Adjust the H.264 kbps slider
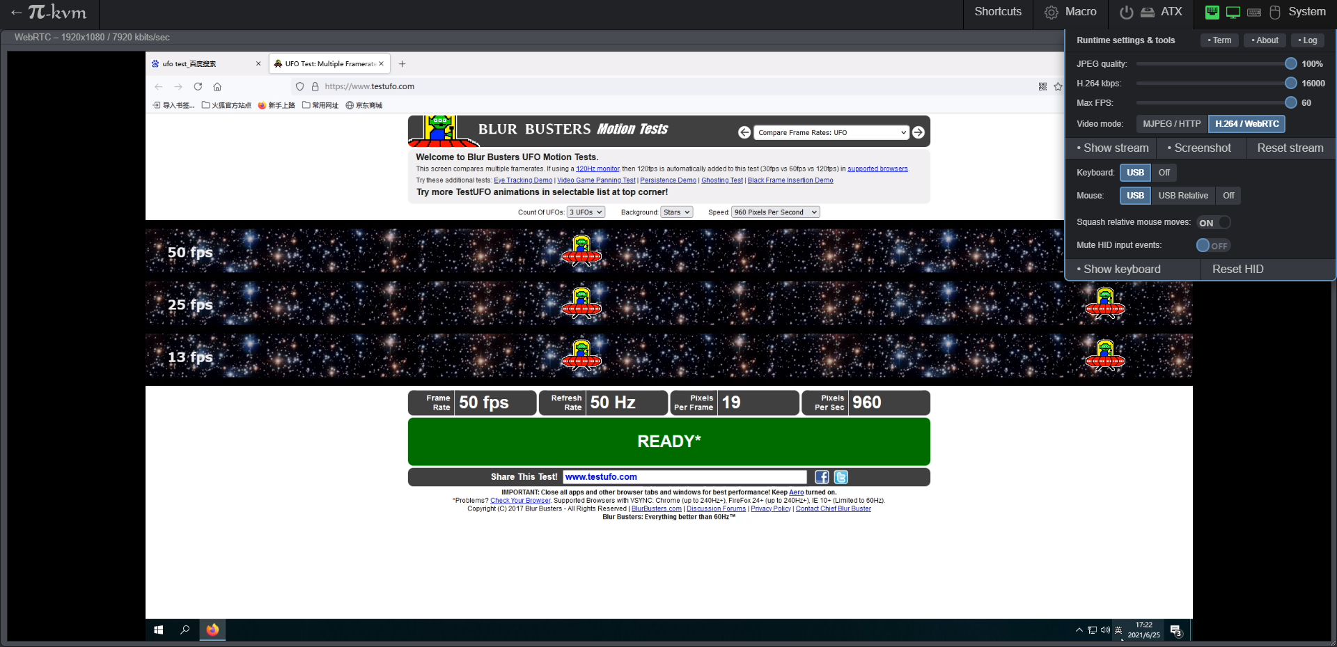1337x647 pixels. tap(1216, 84)
